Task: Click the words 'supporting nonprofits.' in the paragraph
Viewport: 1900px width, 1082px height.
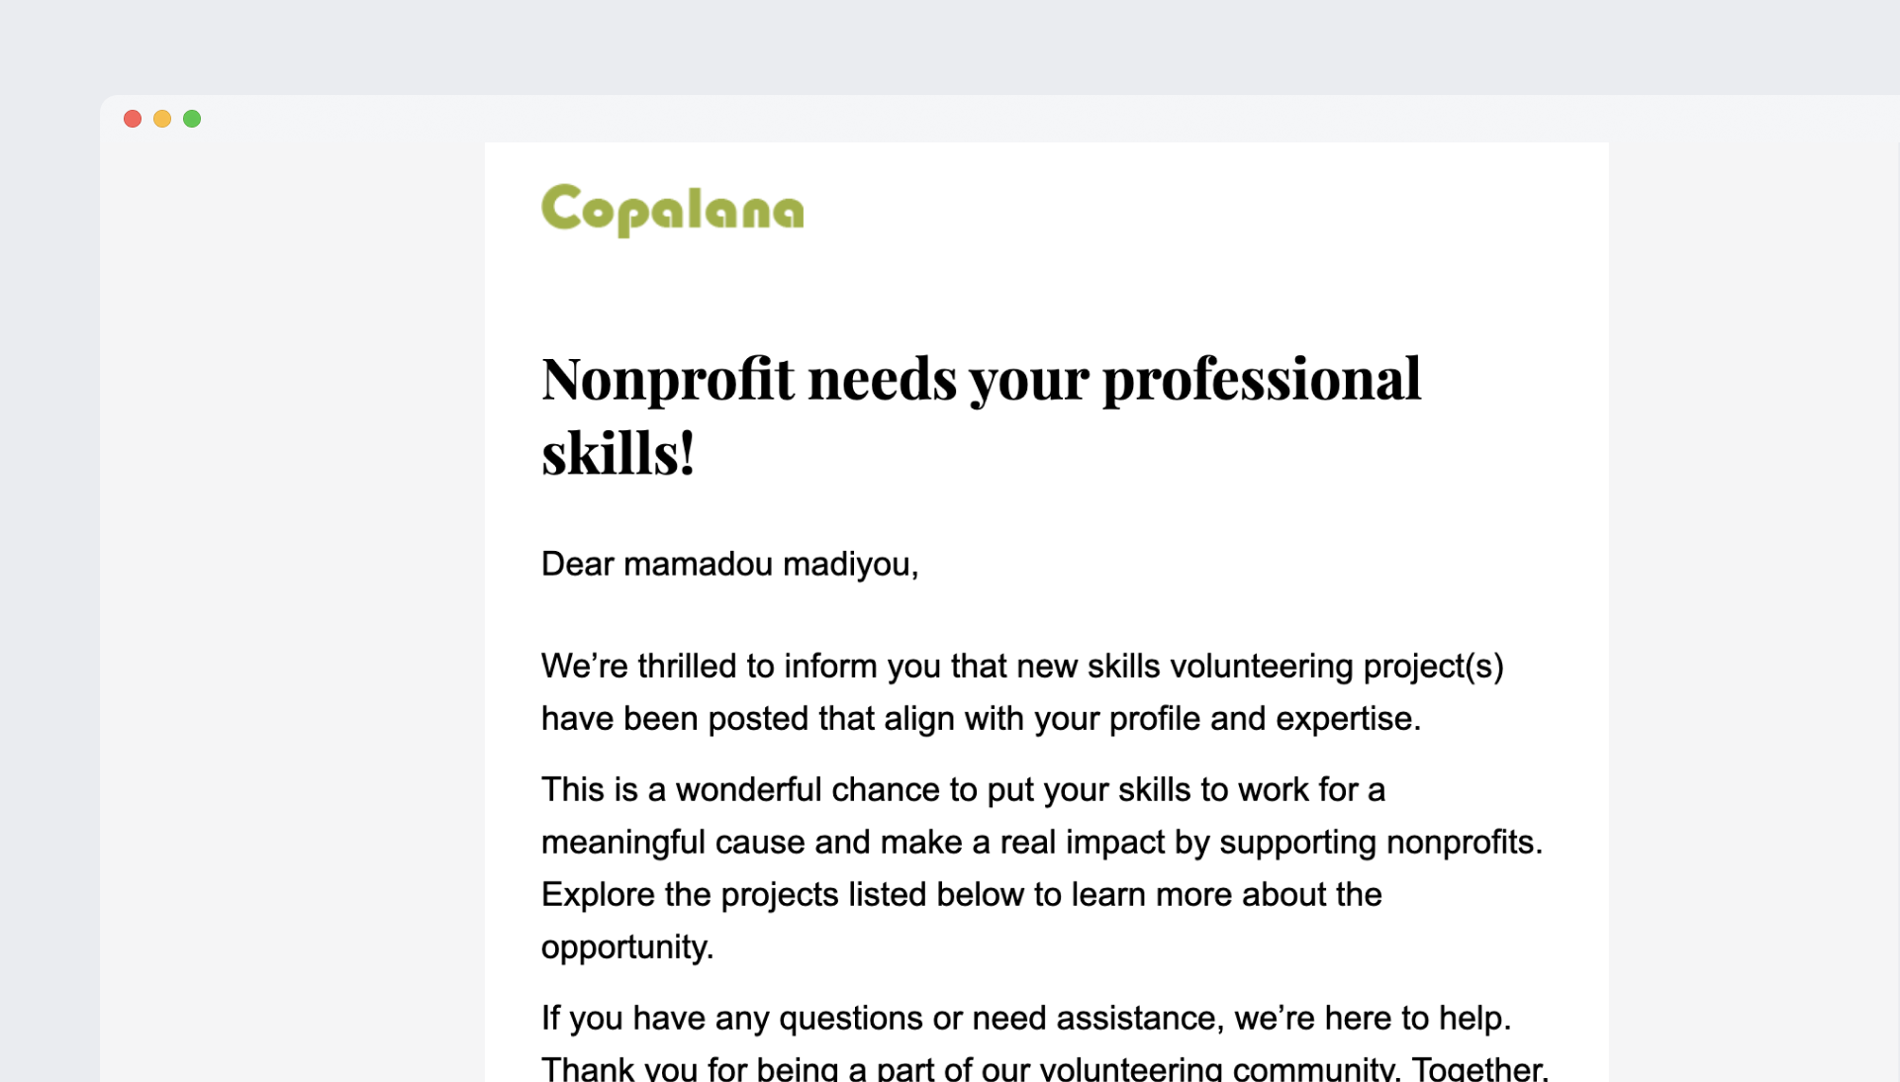Action: (x=1380, y=842)
